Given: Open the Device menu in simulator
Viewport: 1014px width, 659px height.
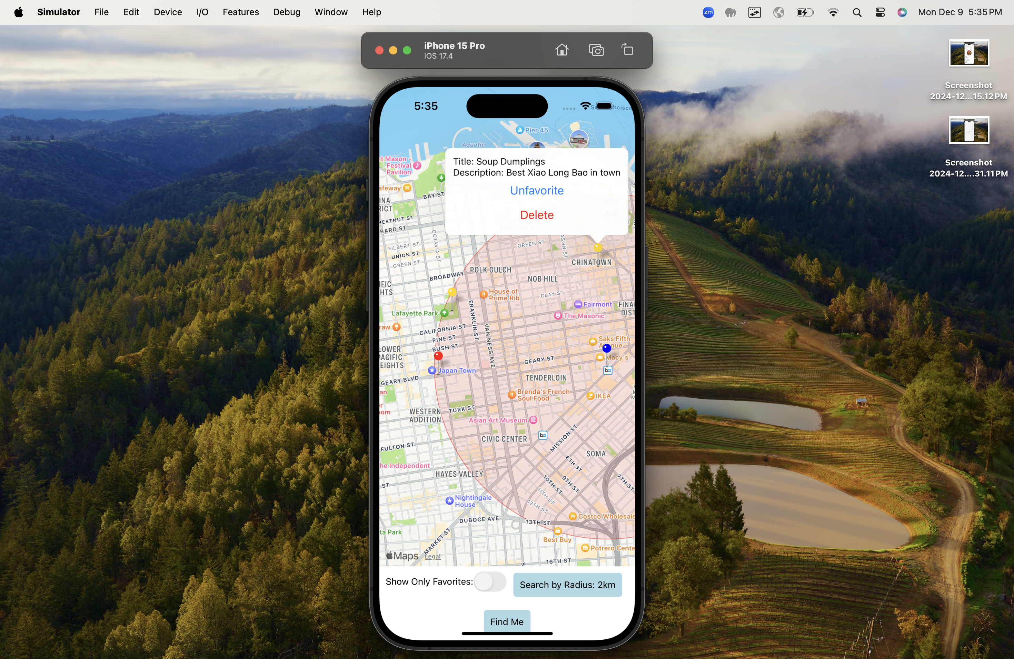Looking at the screenshot, I should [x=168, y=12].
